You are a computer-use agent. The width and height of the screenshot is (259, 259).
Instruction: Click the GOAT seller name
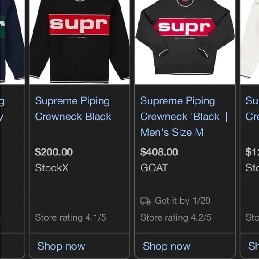pyautogui.click(x=154, y=168)
